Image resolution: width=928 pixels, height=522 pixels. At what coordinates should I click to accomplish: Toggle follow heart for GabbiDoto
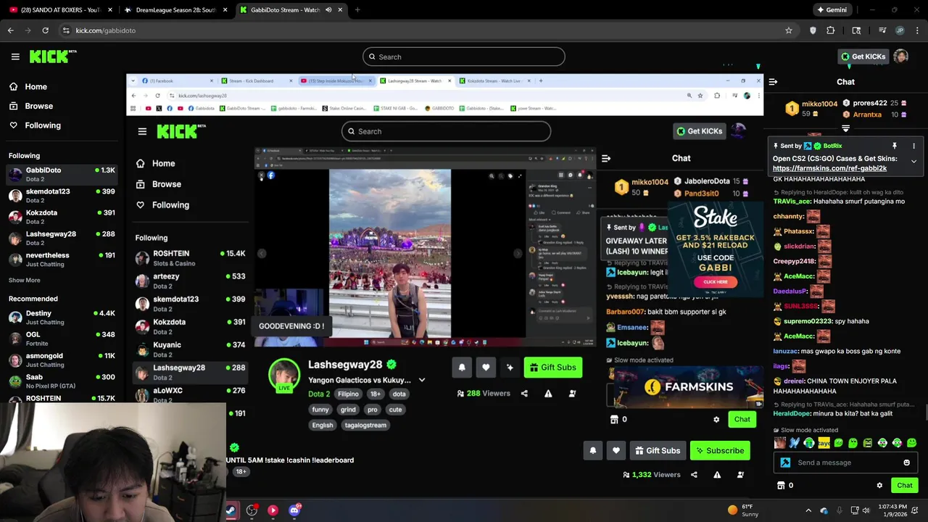(x=616, y=451)
